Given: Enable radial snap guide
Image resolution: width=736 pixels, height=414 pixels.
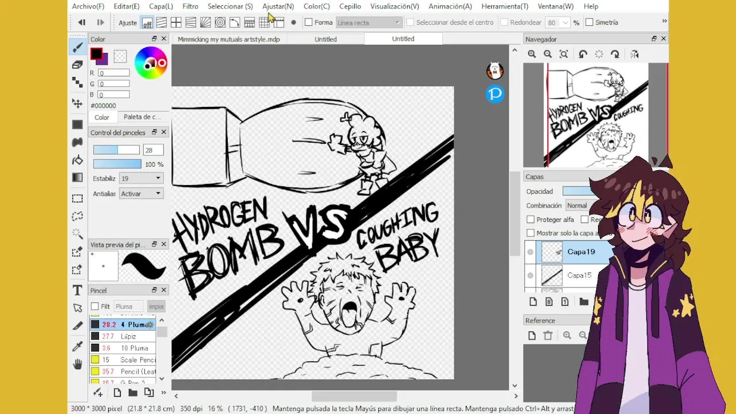Looking at the screenshot, I should pos(205,22).
